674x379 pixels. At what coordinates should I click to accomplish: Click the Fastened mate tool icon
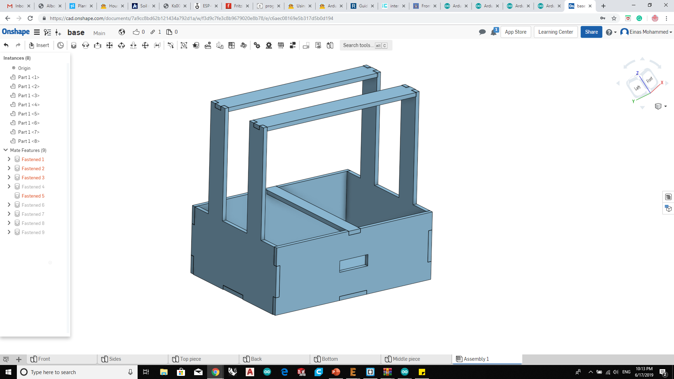(74, 45)
